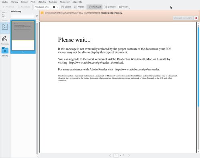Clear the zoom combo box text
Viewport: 200px width, 158px height.
point(54,7)
